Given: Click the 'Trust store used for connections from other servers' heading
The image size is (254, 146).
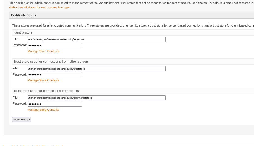Looking at the screenshot, I should tap(51, 62).
